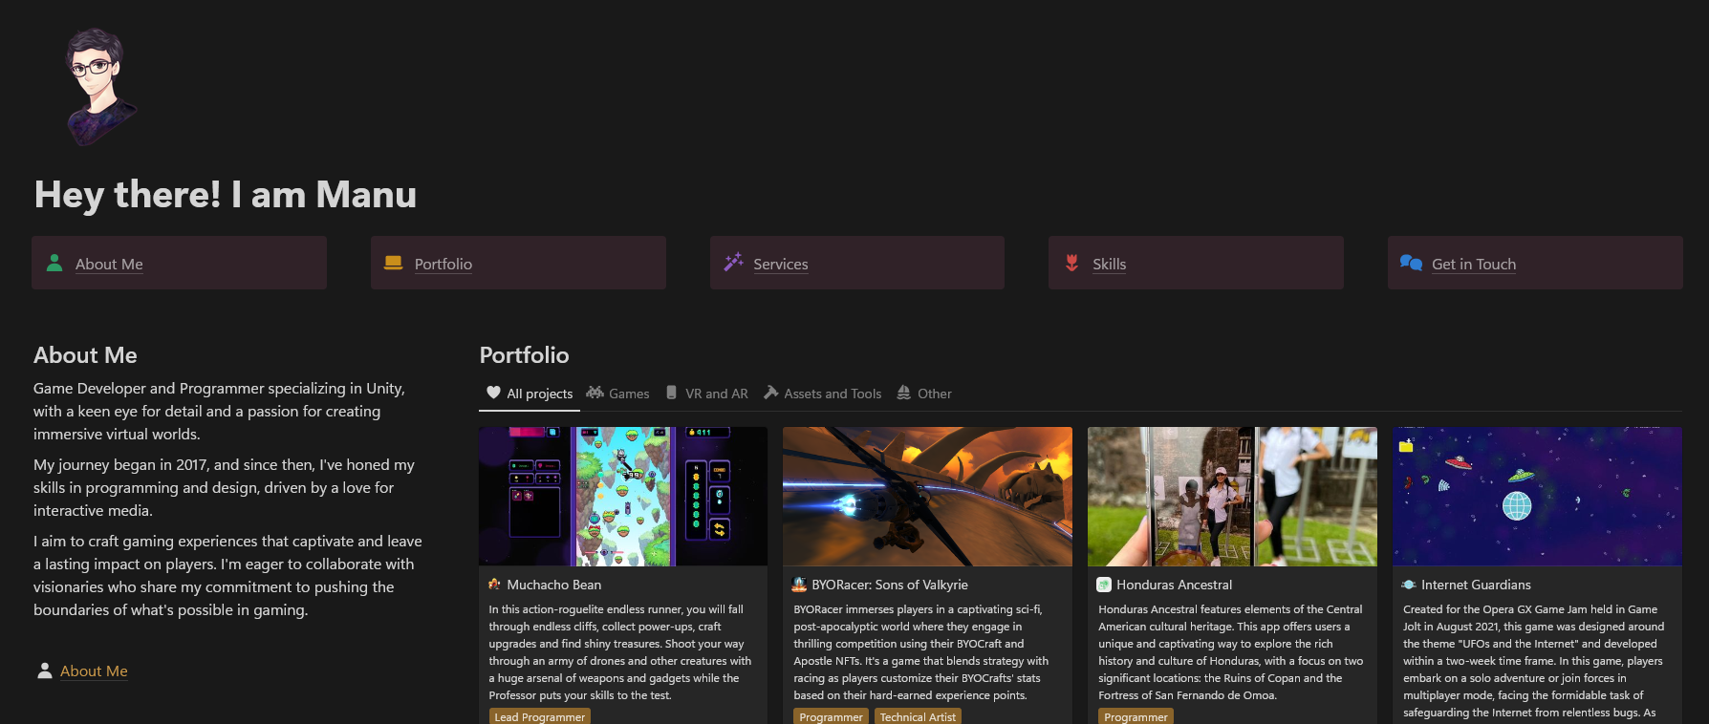1709x724 pixels.
Task: Click the Internet Guardians UFO page icon
Action: pos(1408,585)
